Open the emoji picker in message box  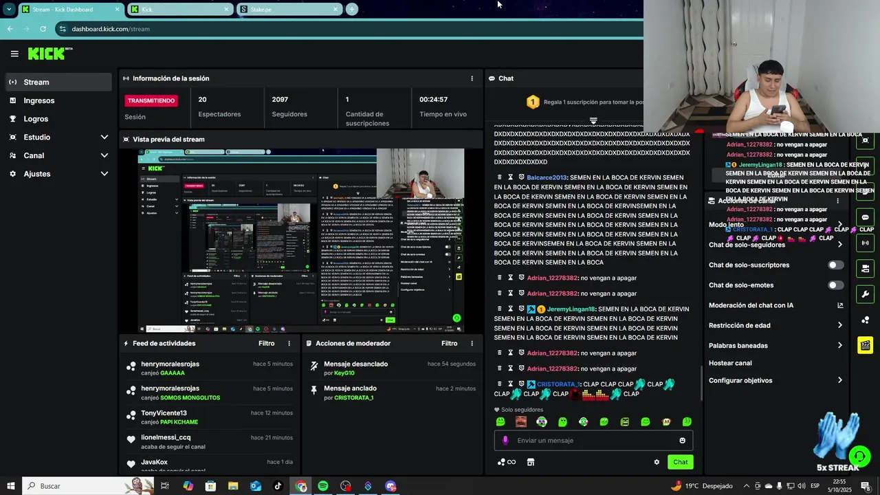pos(682,440)
